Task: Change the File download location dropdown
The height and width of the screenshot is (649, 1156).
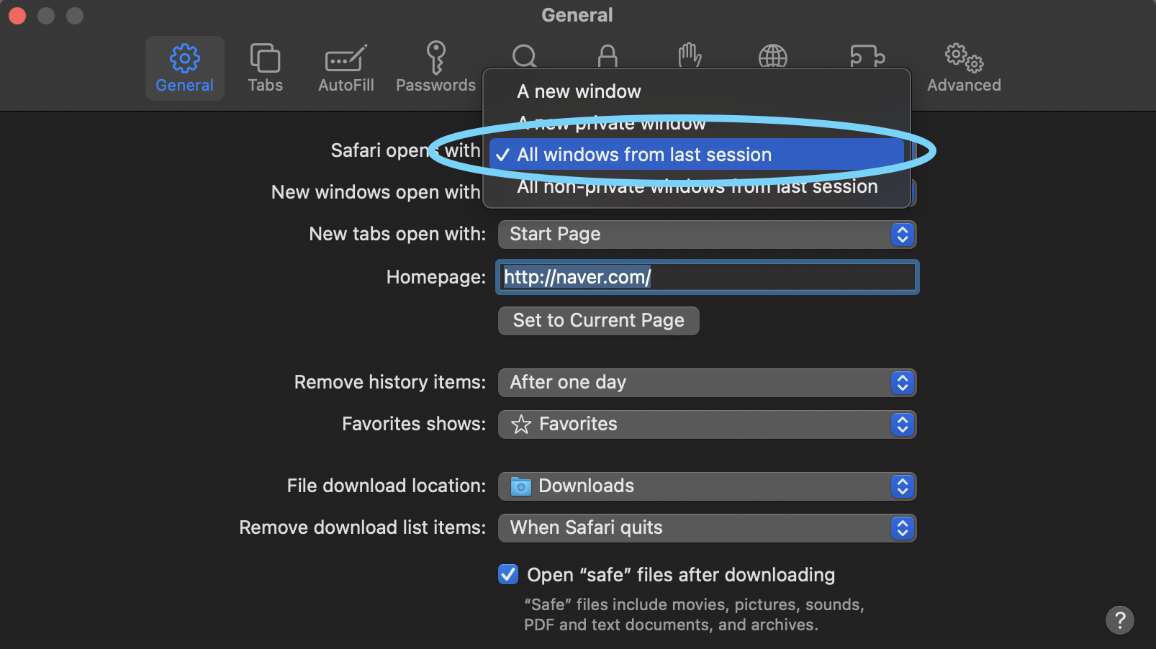Action: pyautogui.click(x=706, y=486)
